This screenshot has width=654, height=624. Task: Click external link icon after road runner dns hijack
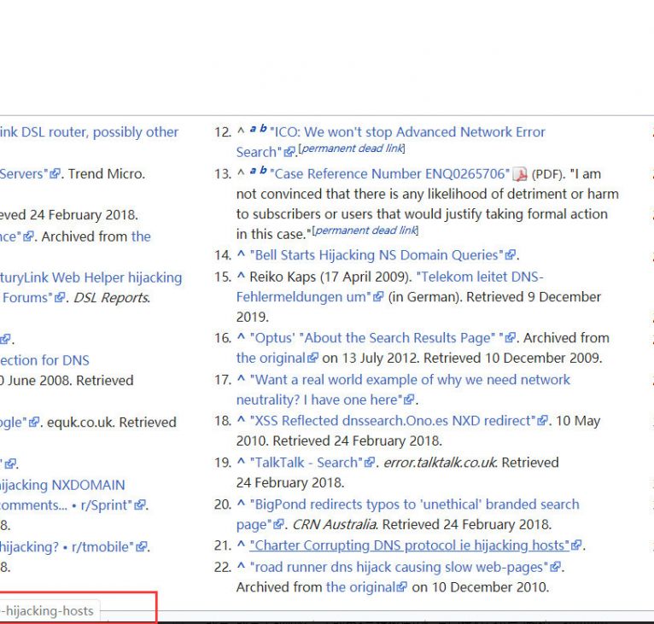click(556, 567)
